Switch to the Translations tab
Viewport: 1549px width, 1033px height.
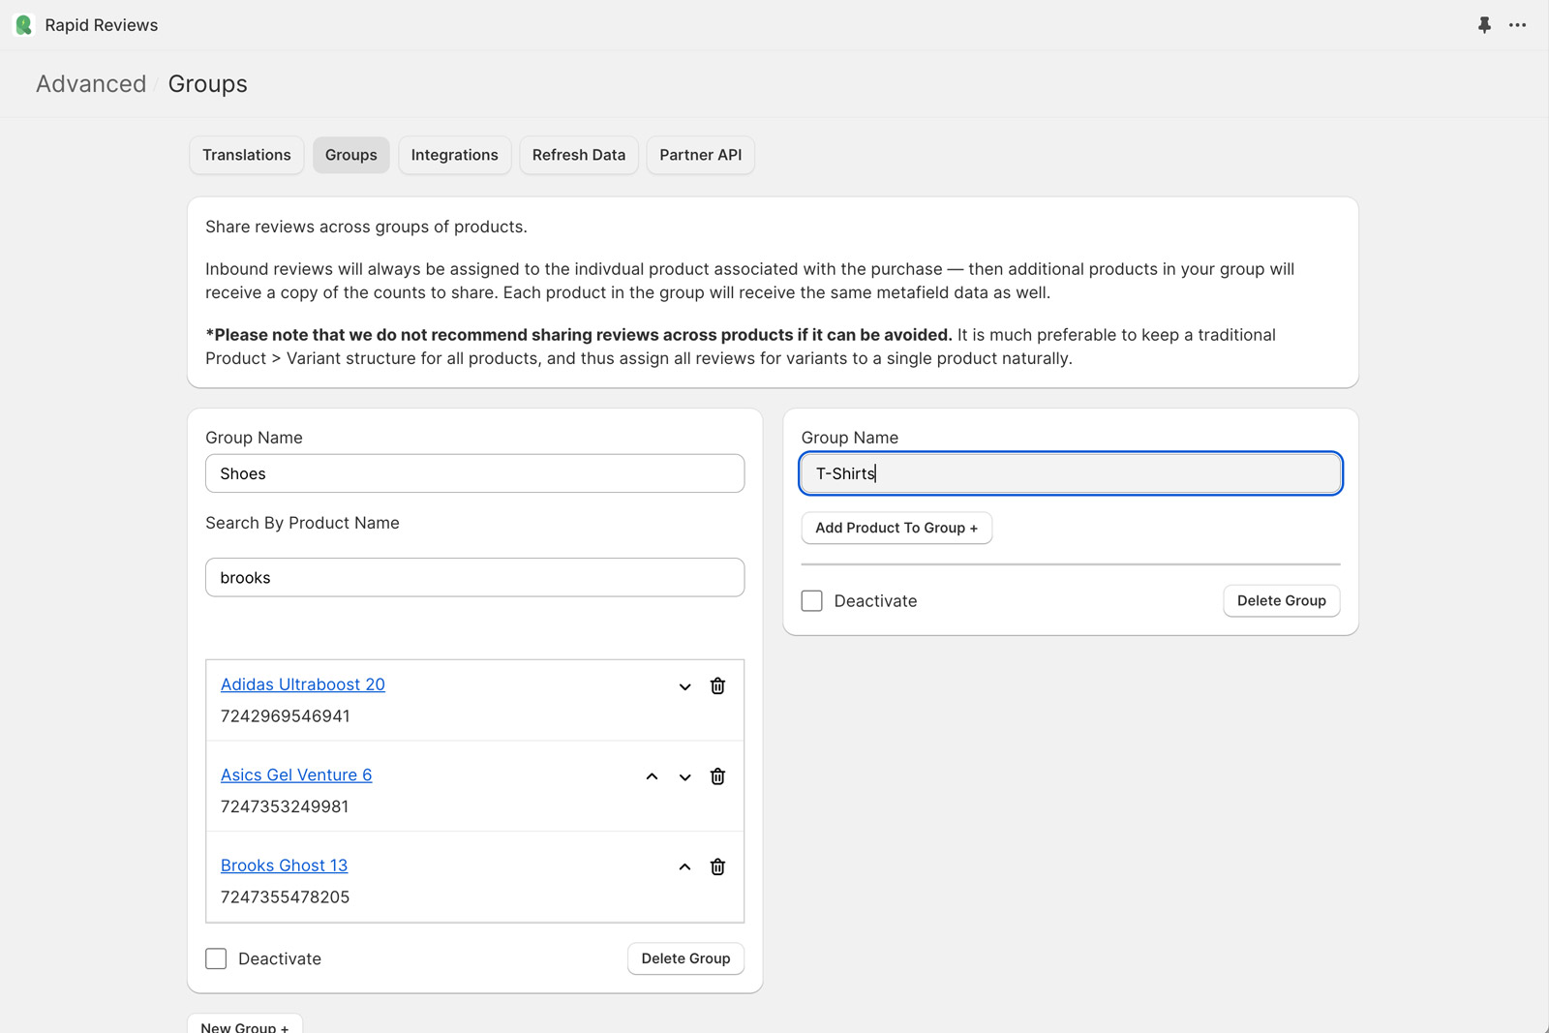point(246,155)
